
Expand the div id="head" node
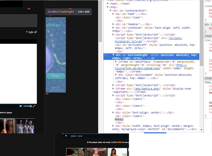click(x=113, y=14)
